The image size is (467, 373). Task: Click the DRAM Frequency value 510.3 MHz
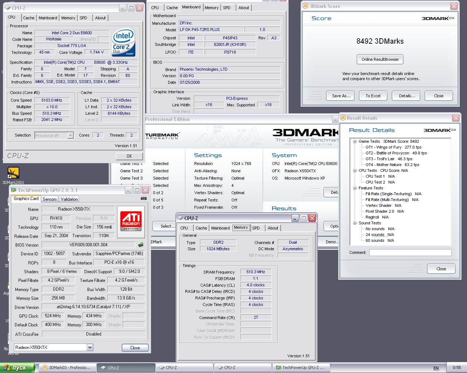256,272
